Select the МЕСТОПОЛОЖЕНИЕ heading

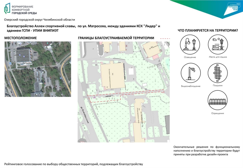[x=21, y=38]
